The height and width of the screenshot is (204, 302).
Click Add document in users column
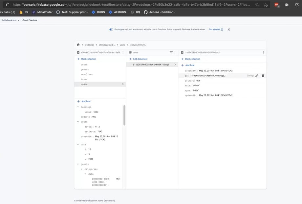pos(138,59)
